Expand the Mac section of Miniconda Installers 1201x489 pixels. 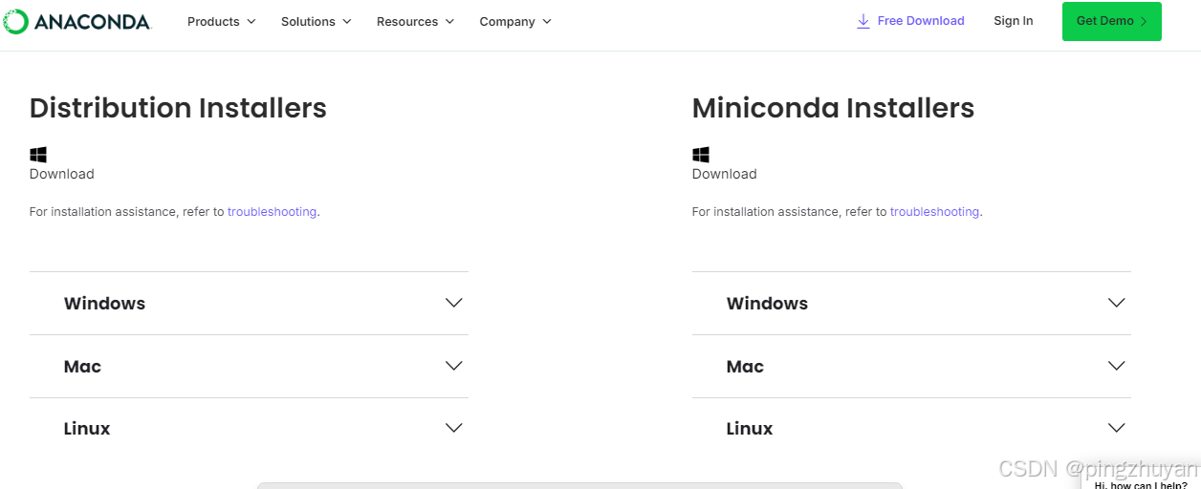(x=911, y=367)
